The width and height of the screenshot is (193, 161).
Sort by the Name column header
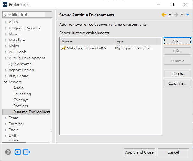click(86, 41)
